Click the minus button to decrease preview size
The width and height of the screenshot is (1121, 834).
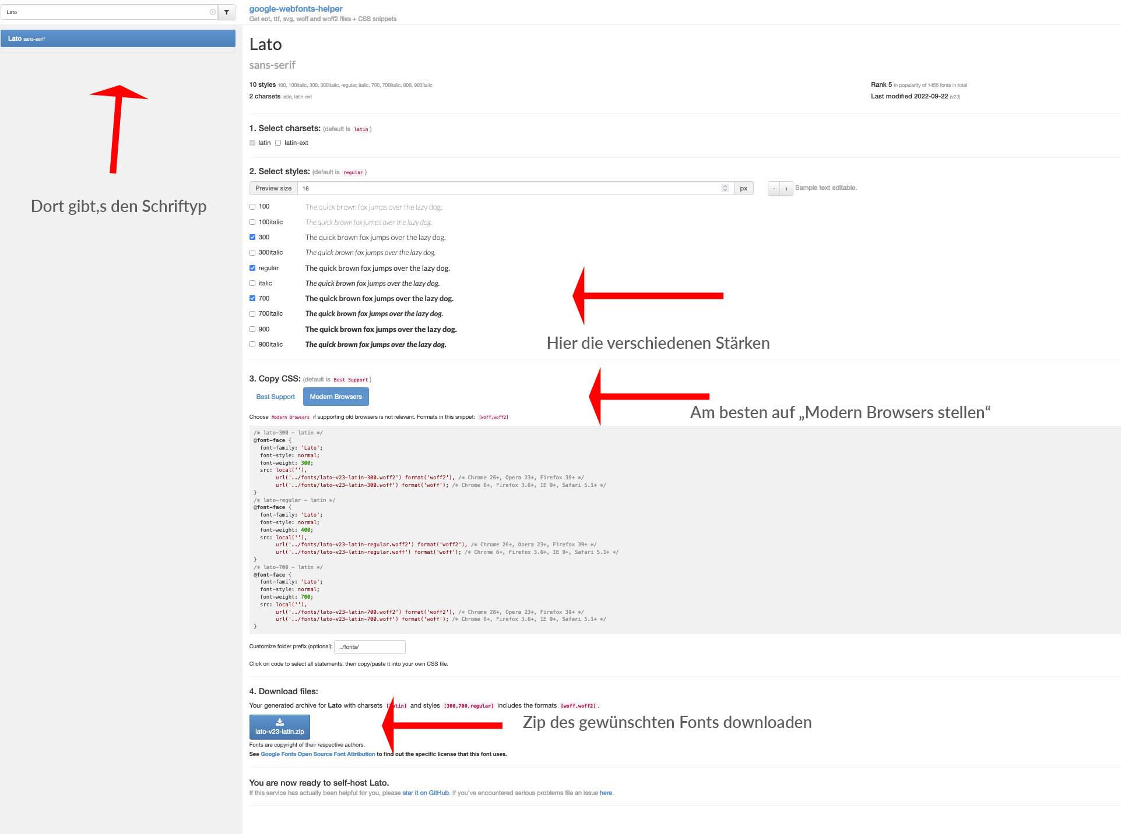point(774,188)
